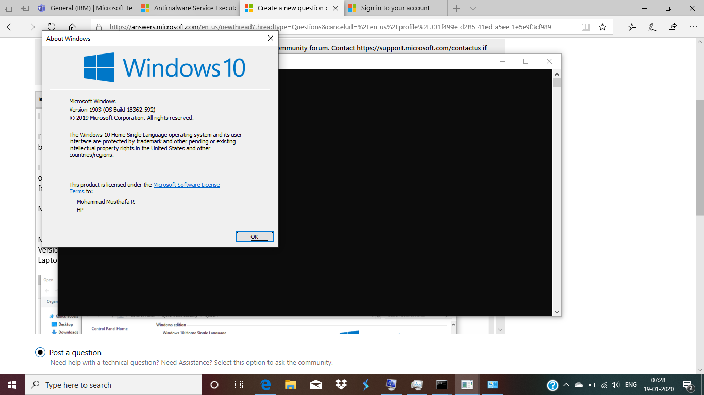Open the Wi-Fi network flyout

point(604,385)
